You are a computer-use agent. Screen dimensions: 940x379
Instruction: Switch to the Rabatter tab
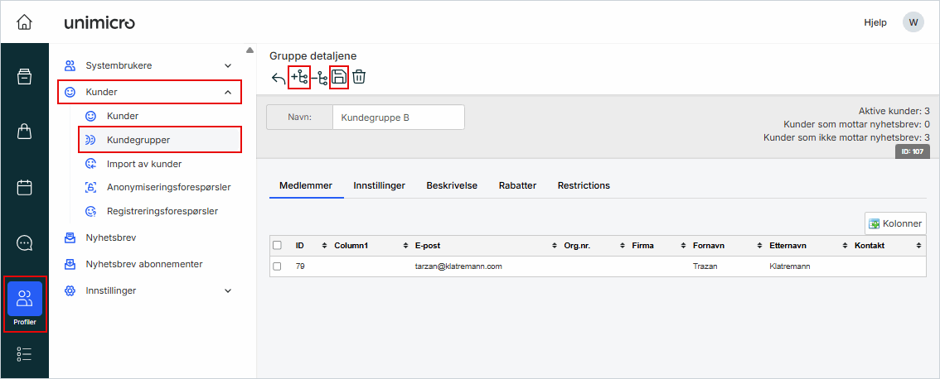[x=517, y=185]
